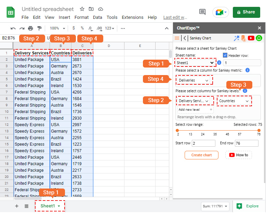This screenshot has width=266, height=218.
Task: Increase decimal places icon
Action: pyautogui.click(x=99, y=28)
